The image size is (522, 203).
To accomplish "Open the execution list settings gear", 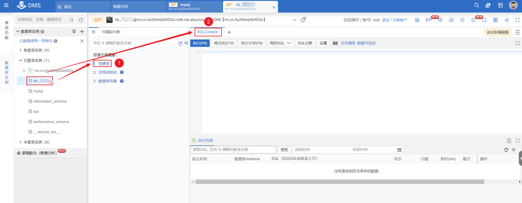I will [514, 150].
